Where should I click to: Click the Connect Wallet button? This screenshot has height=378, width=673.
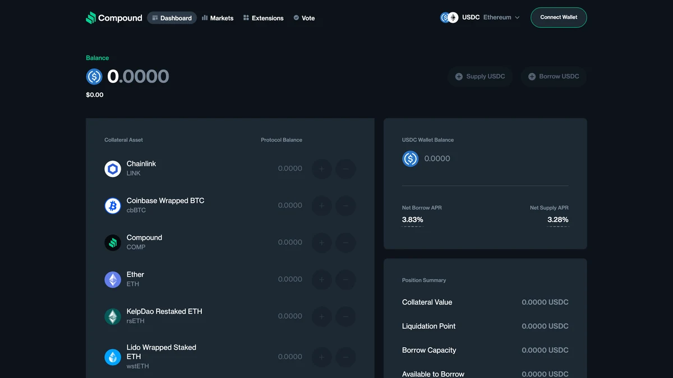pos(559,17)
